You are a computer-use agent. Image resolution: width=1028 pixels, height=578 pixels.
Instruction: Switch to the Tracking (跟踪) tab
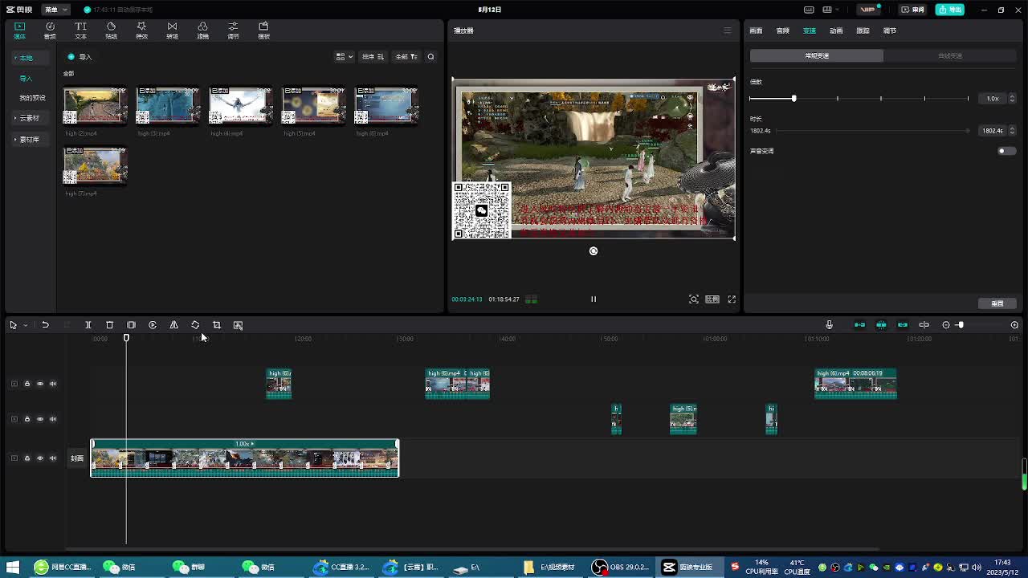[863, 31]
